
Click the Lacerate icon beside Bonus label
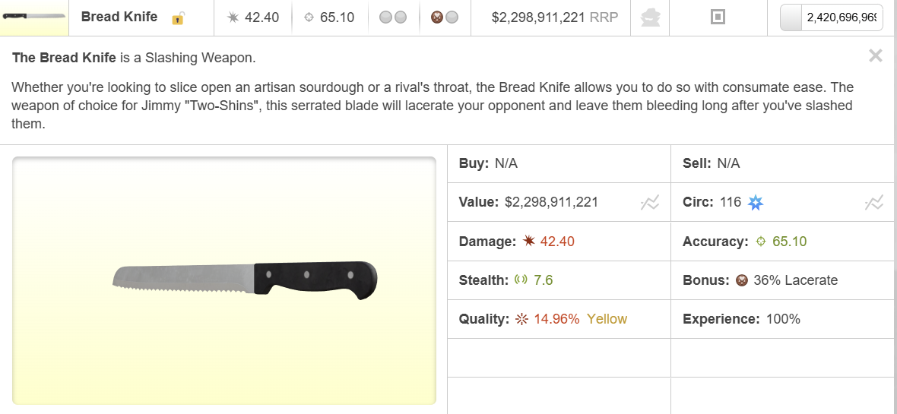(x=742, y=280)
